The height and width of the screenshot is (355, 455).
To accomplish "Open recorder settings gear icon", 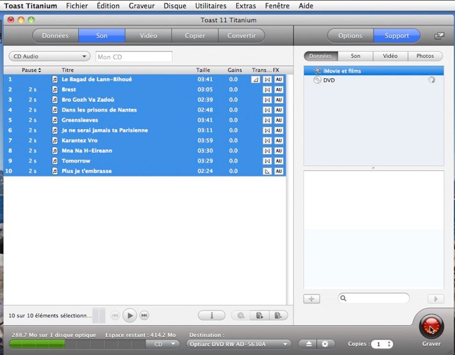I will coord(325,344).
